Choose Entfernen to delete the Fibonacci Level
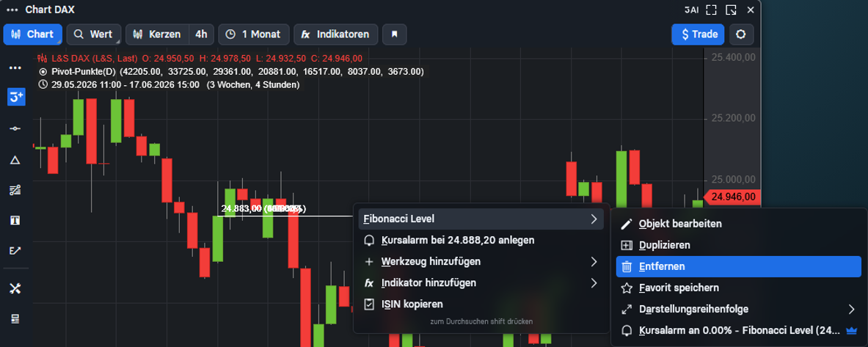Image resolution: width=868 pixels, height=347 pixels. click(738, 267)
